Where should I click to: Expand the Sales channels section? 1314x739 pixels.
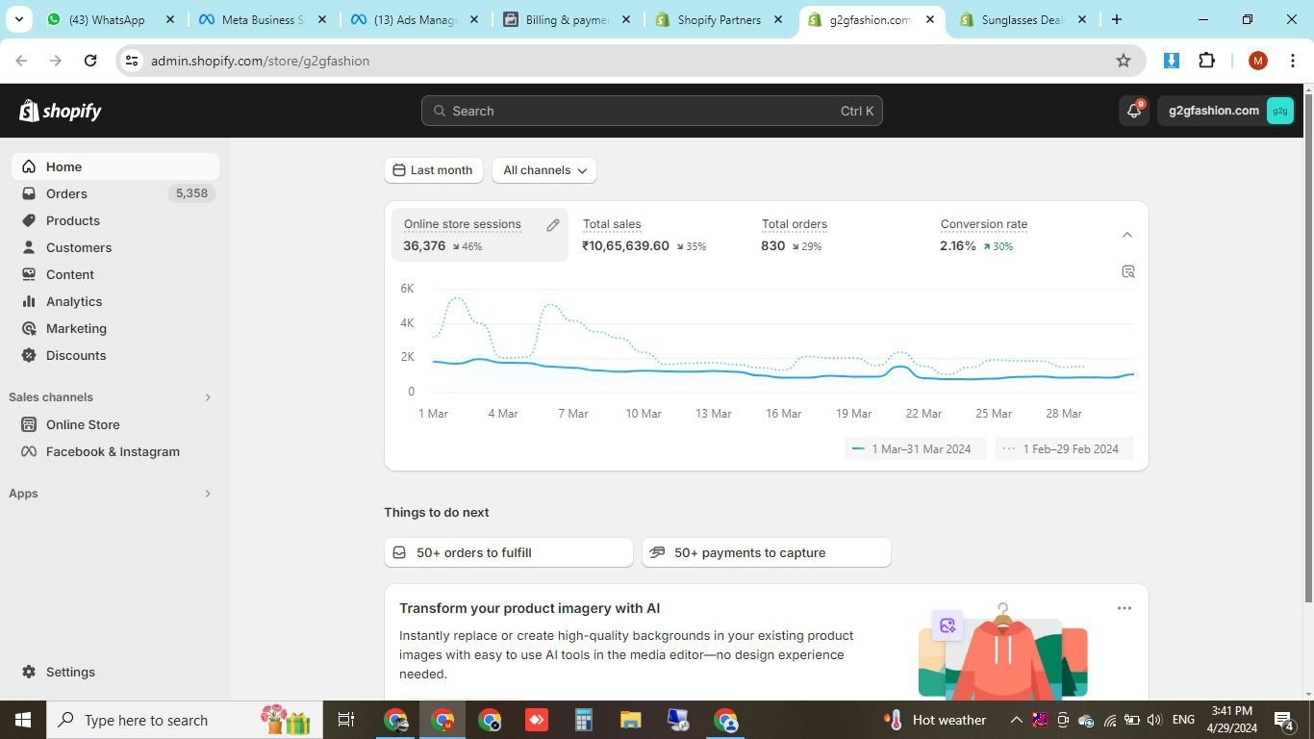207,397
